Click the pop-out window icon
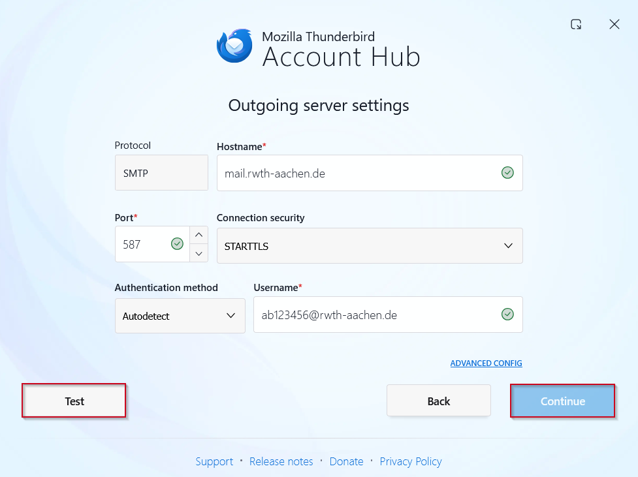 click(576, 24)
